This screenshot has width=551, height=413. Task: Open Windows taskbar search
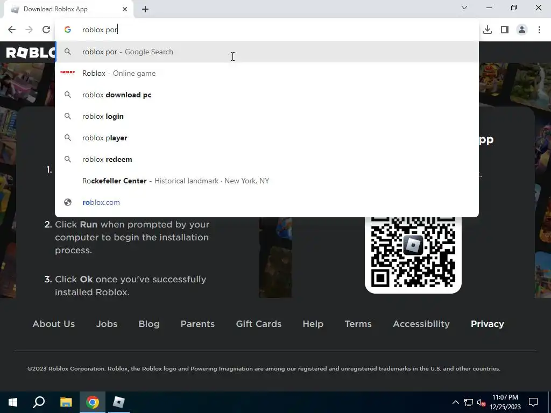tap(39, 402)
